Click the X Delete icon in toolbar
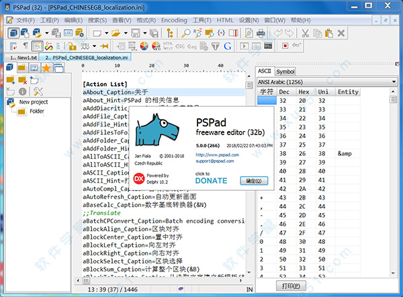The image size is (403, 297). click(x=341, y=33)
